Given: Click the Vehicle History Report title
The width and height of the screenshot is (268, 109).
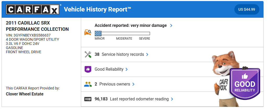Looking at the screenshot, I should point(97,10).
